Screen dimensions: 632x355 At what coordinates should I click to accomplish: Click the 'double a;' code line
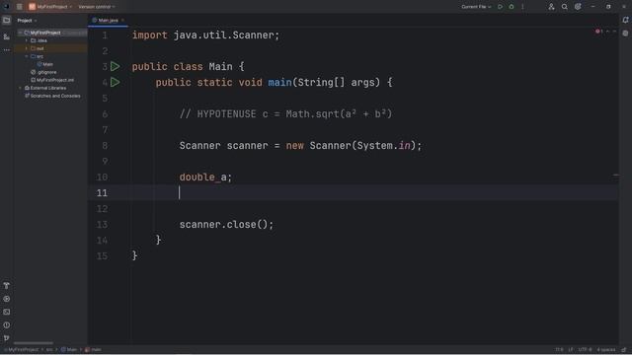pyautogui.click(x=205, y=177)
